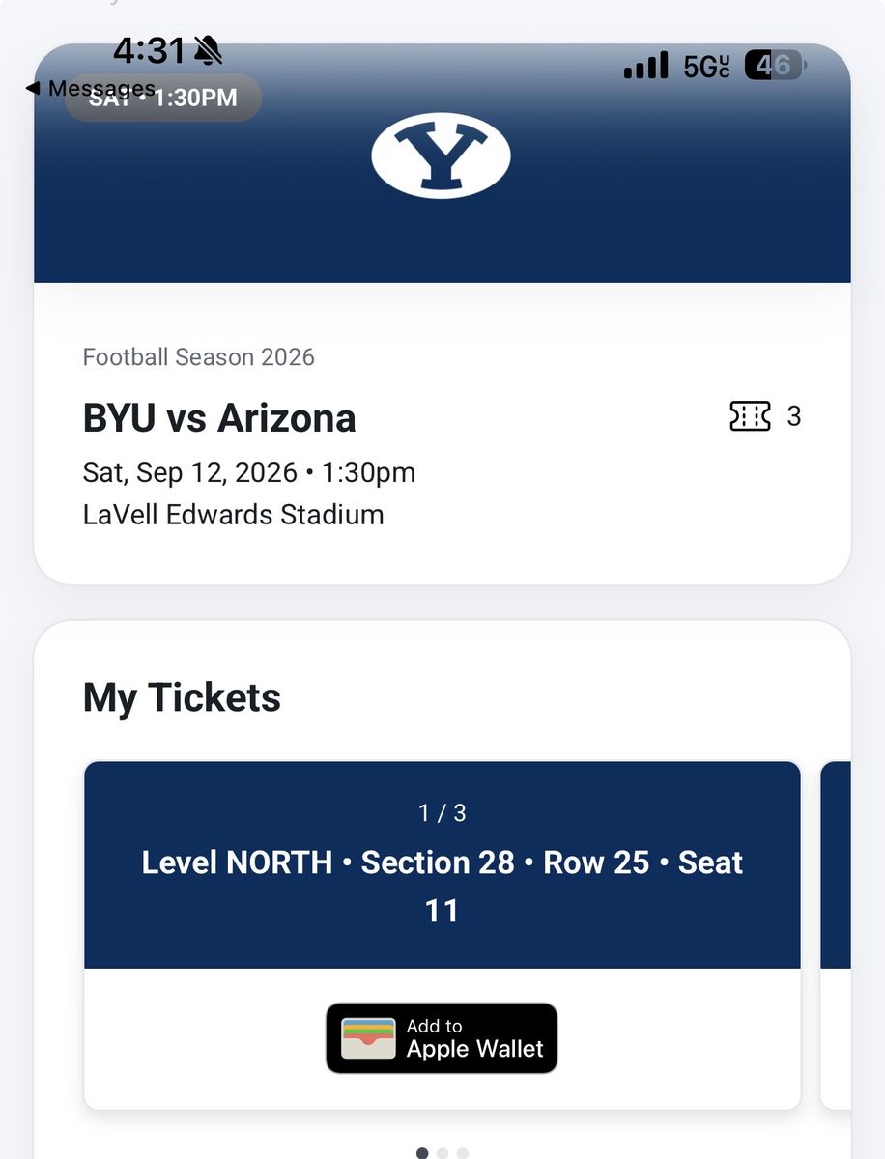
Task: Tap the 5G network indicator
Action: coord(706,66)
